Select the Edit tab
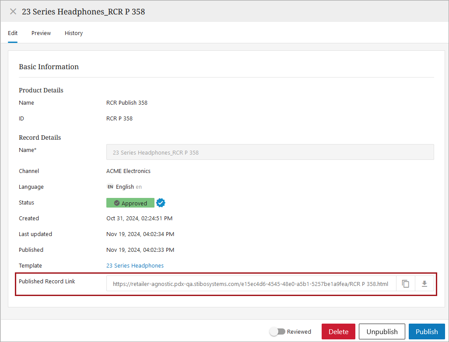This screenshot has width=449, height=342. point(13,33)
